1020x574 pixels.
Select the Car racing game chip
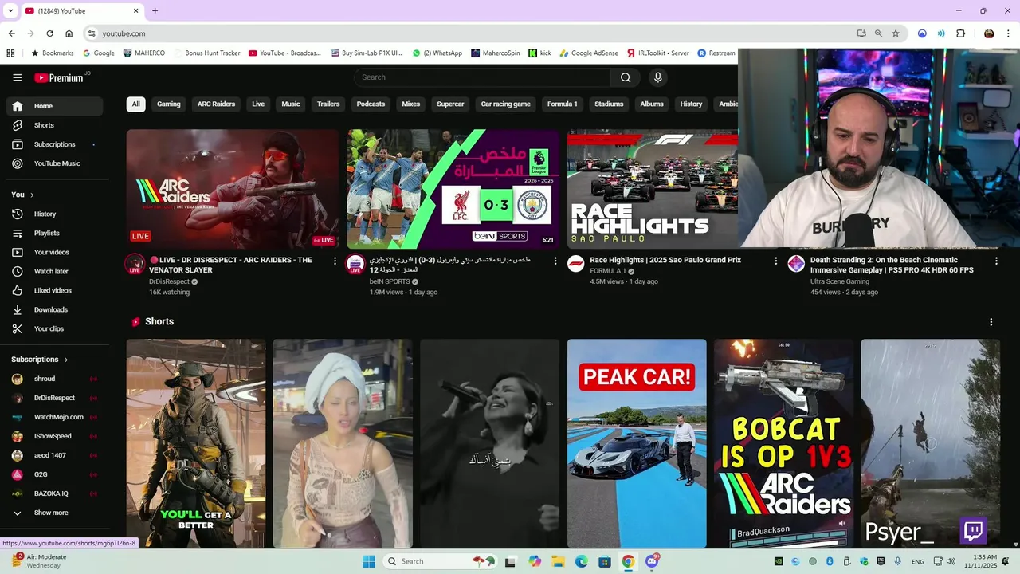point(505,104)
